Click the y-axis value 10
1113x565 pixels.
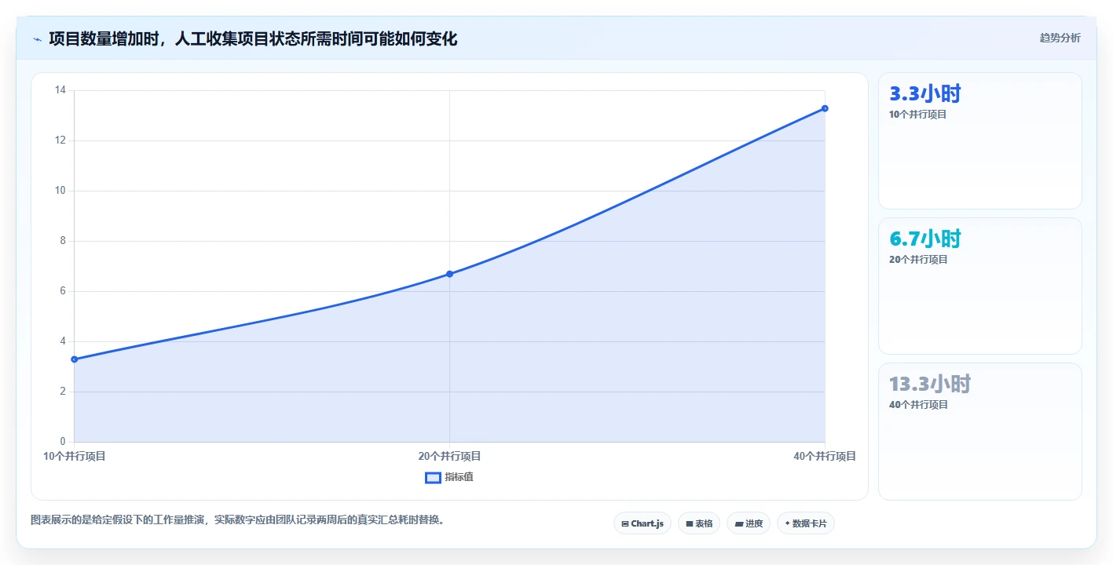pyautogui.click(x=60, y=191)
